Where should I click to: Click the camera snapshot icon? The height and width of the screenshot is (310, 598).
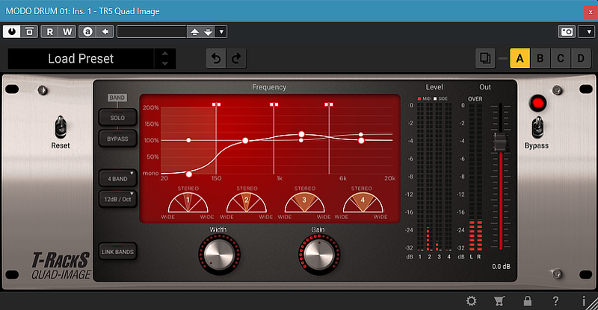(x=567, y=31)
